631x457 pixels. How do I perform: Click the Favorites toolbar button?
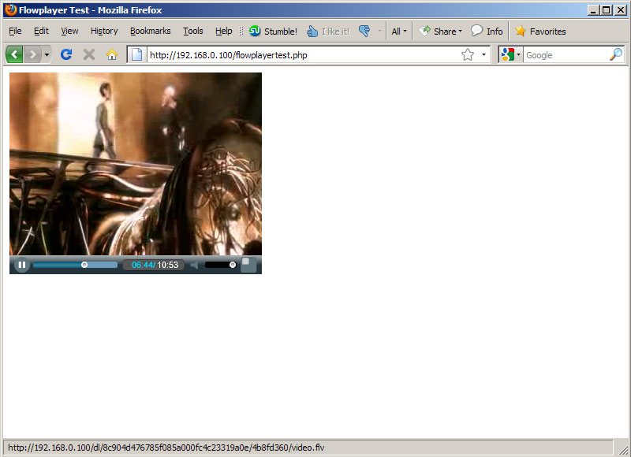pyautogui.click(x=540, y=32)
